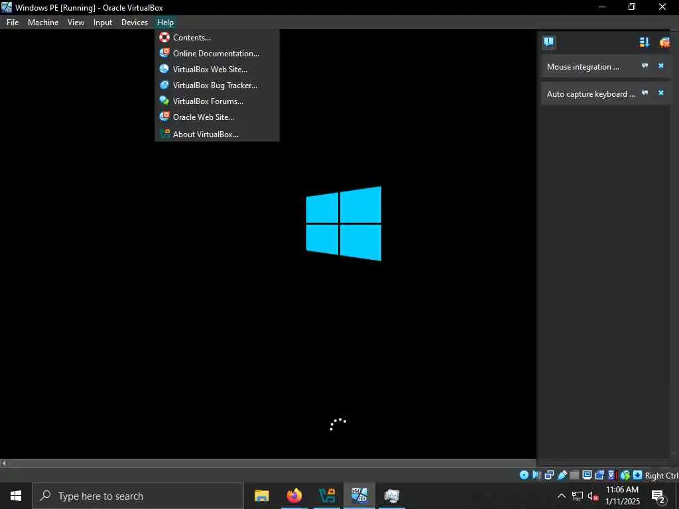Open File Explorer from the taskbar
This screenshot has height=509, width=679.
tap(261, 496)
